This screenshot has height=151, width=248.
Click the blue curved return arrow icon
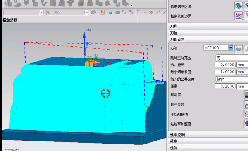[x=110, y=12]
